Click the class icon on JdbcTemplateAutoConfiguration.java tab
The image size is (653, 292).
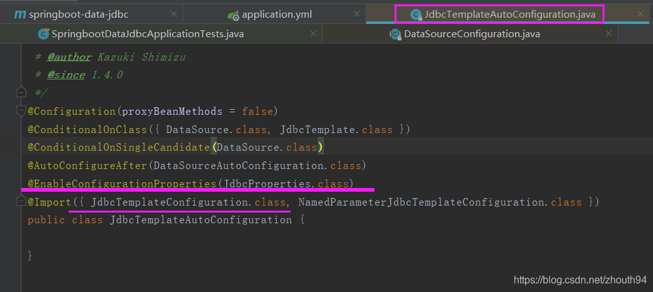tap(416, 15)
